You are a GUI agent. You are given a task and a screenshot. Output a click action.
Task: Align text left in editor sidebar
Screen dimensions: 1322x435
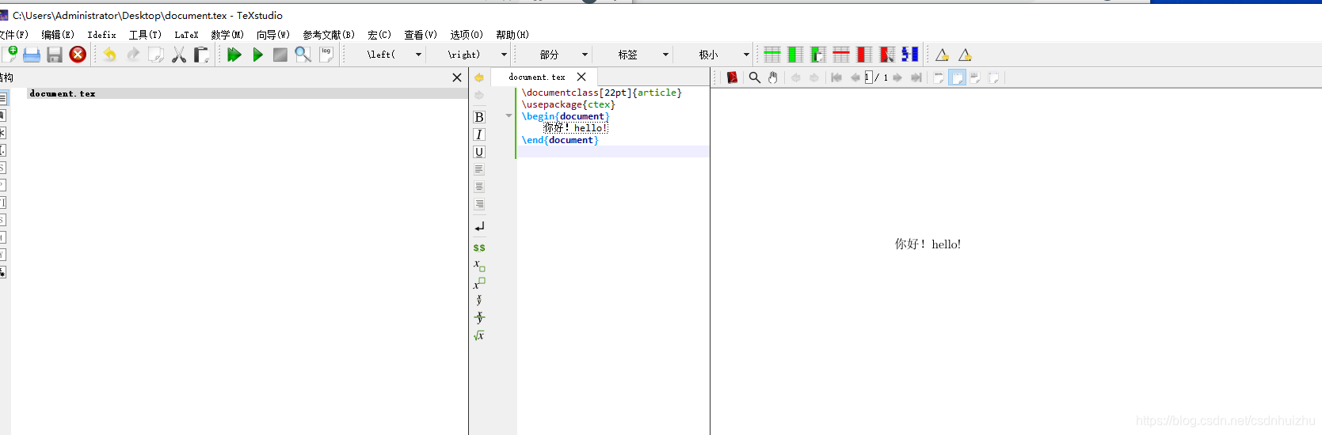[x=479, y=169]
